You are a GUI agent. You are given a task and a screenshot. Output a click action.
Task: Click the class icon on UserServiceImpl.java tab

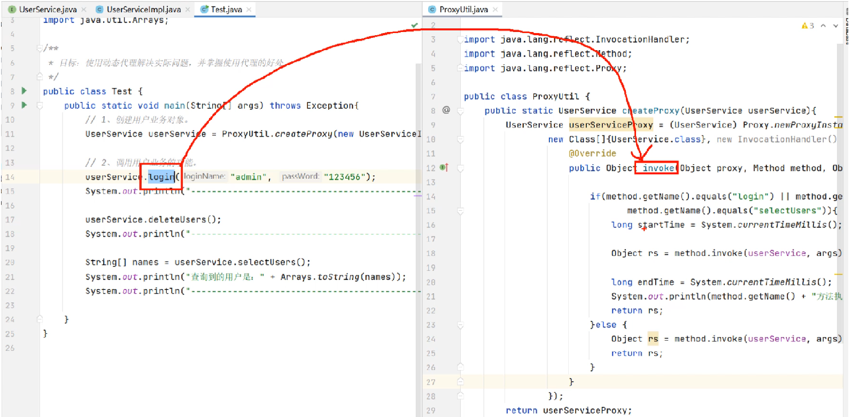[x=99, y=10]
